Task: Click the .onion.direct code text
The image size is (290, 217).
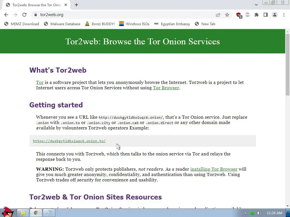Action: (x=159, y=123)
